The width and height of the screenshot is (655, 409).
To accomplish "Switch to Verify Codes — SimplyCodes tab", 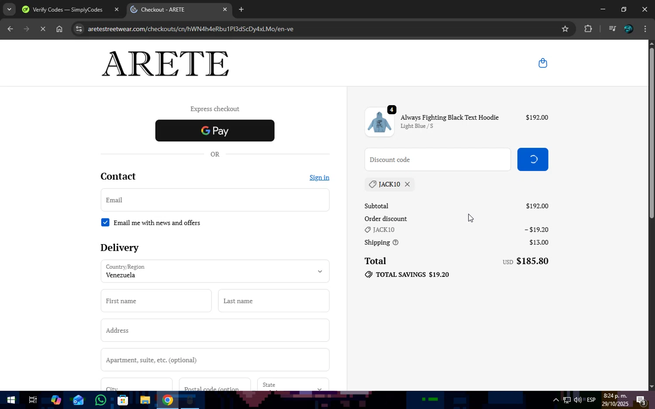I will tap(68, 9).
